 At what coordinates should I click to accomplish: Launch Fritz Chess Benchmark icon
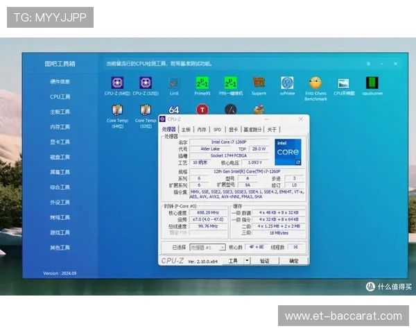pyautogui.click(x=315, y=83)
